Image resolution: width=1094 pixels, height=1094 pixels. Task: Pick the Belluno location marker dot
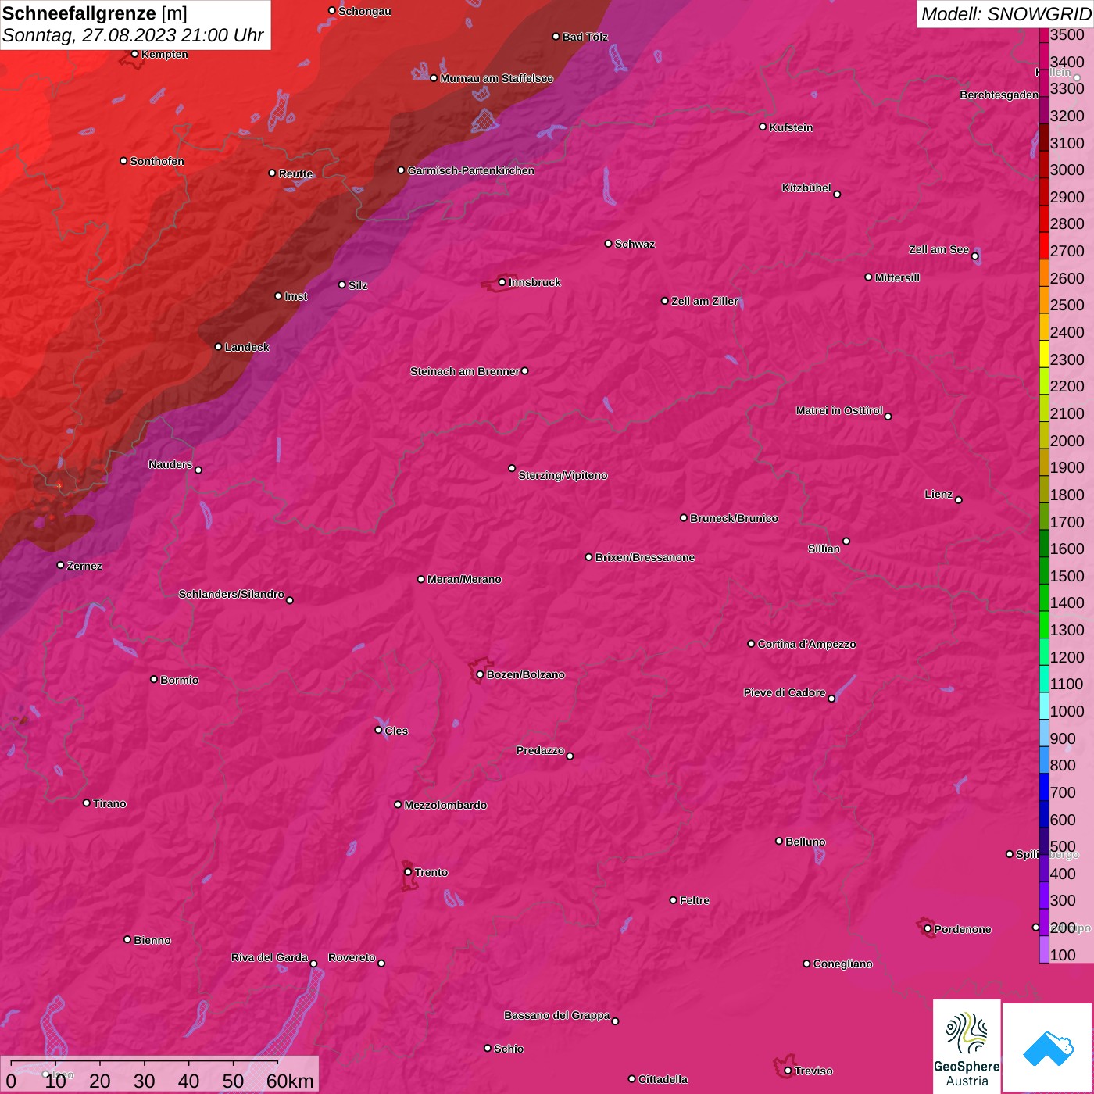pos(778,841)
